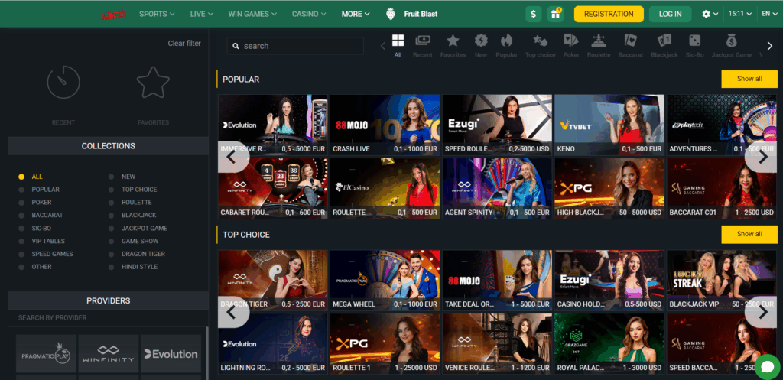Viewport: 783px width, 380px height.
Task: Open the KENO game thumbnail
Action: [609, 125]
